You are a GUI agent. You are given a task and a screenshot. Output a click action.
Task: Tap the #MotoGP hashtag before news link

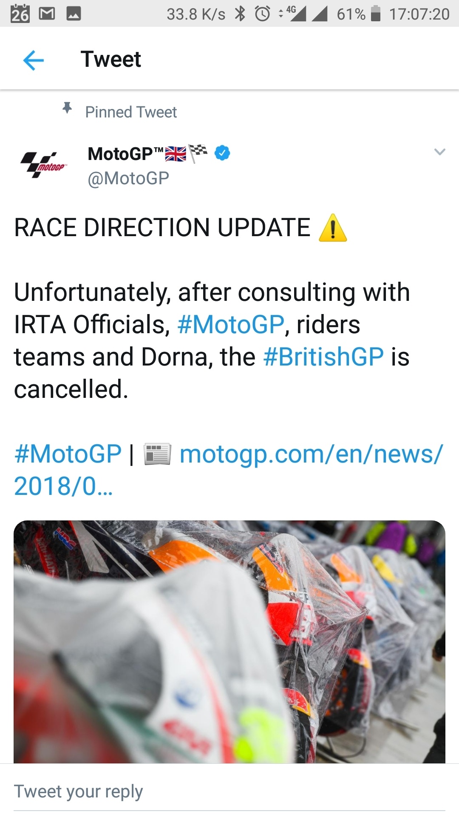click(68, 454)
